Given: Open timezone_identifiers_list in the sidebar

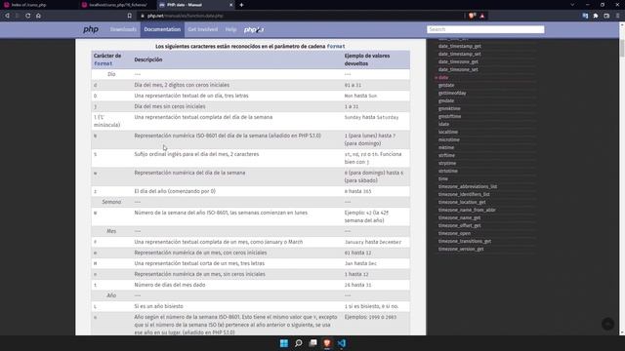Looking at the screenshot, I should [x=464, y=195].
